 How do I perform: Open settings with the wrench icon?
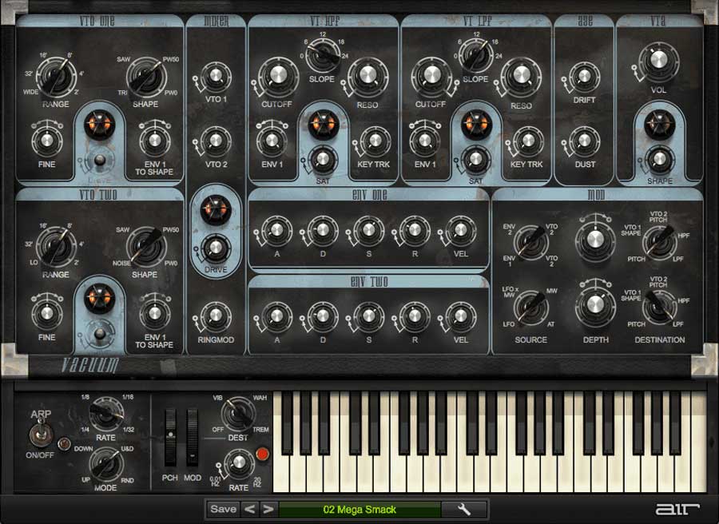point(464,509)
